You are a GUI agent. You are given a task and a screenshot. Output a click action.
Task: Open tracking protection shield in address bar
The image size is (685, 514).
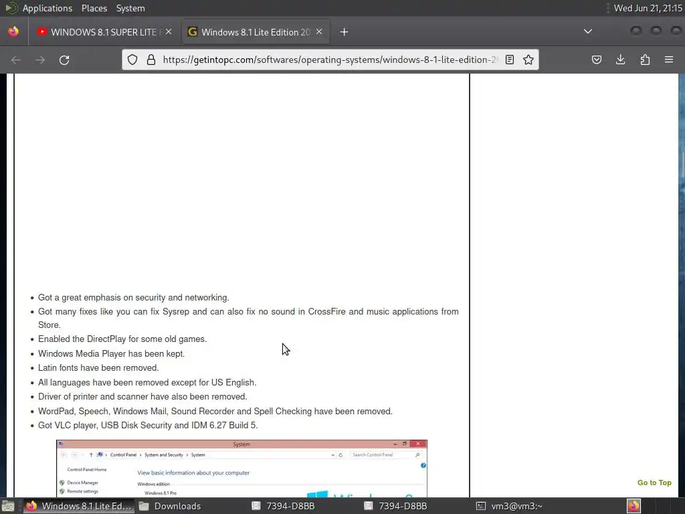[132, 60]
